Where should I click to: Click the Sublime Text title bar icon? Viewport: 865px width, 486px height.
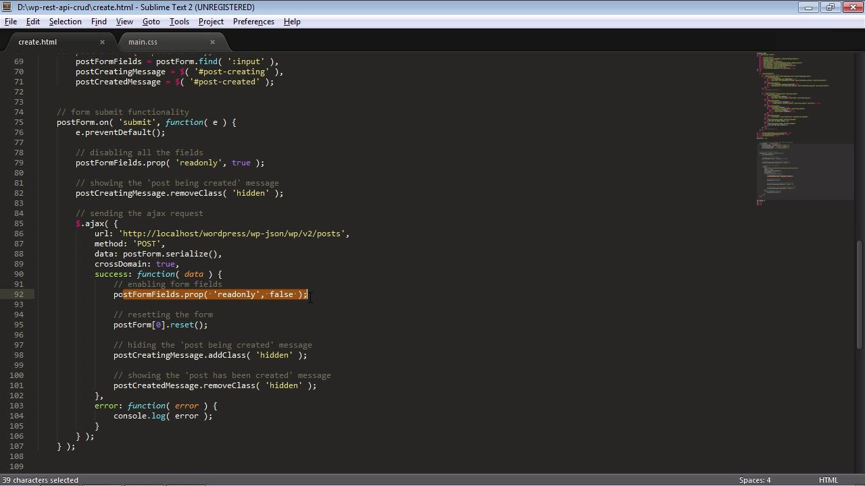pos(7,7)
